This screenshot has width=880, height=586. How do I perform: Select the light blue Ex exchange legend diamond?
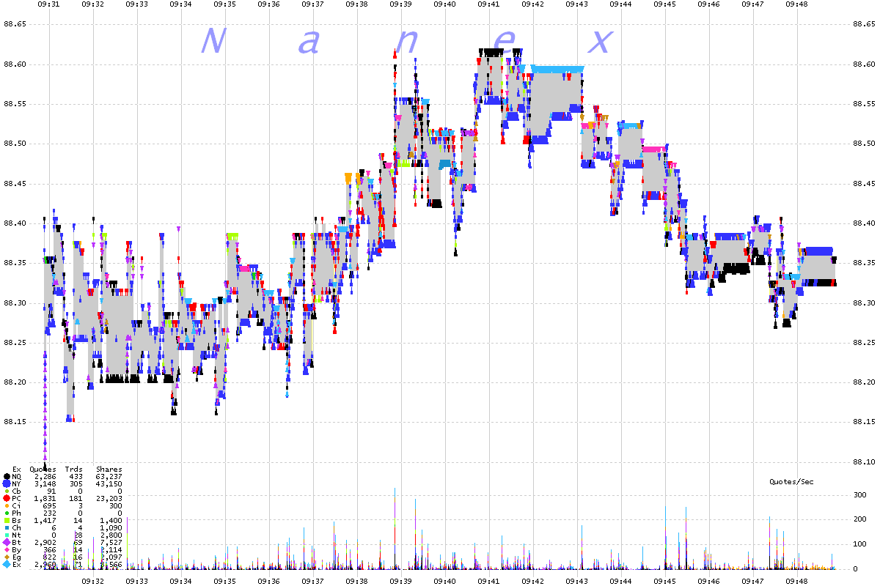point(7,564)
